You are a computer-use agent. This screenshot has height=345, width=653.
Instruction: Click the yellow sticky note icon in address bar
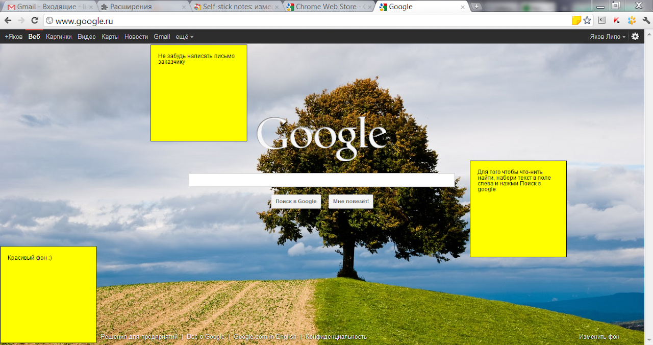[x=576, y=21]
